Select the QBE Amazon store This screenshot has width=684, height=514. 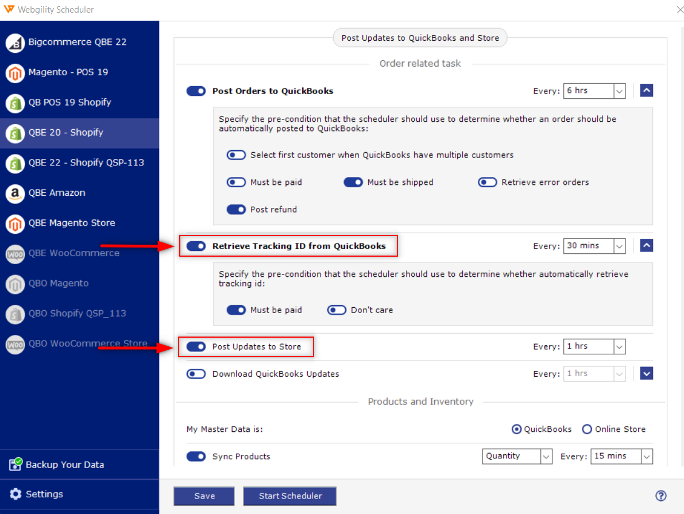(x=79, y=194)
